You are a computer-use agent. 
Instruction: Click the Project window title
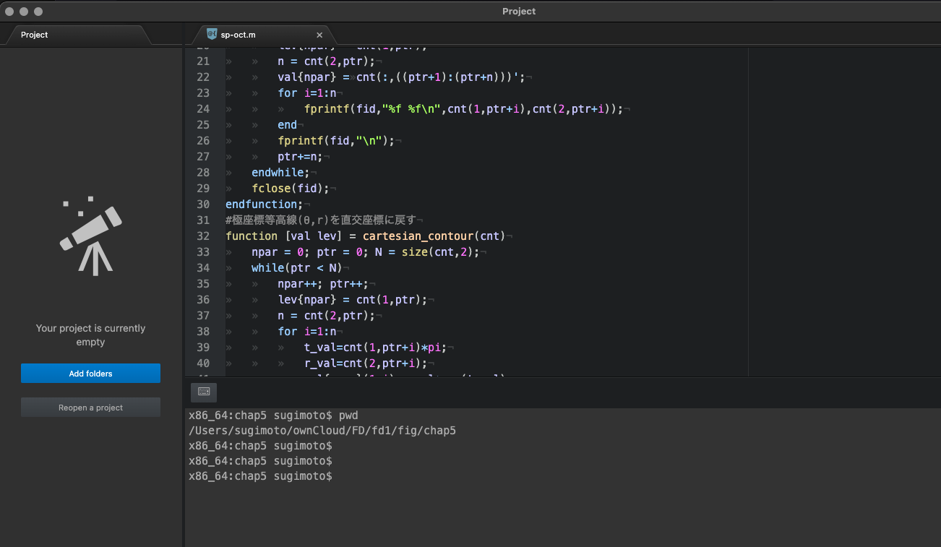click(x=519, y=11)
